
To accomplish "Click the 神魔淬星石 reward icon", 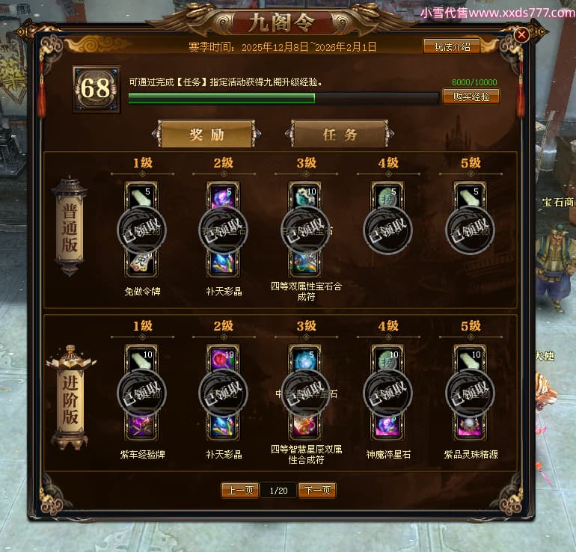I will [387, 426].
